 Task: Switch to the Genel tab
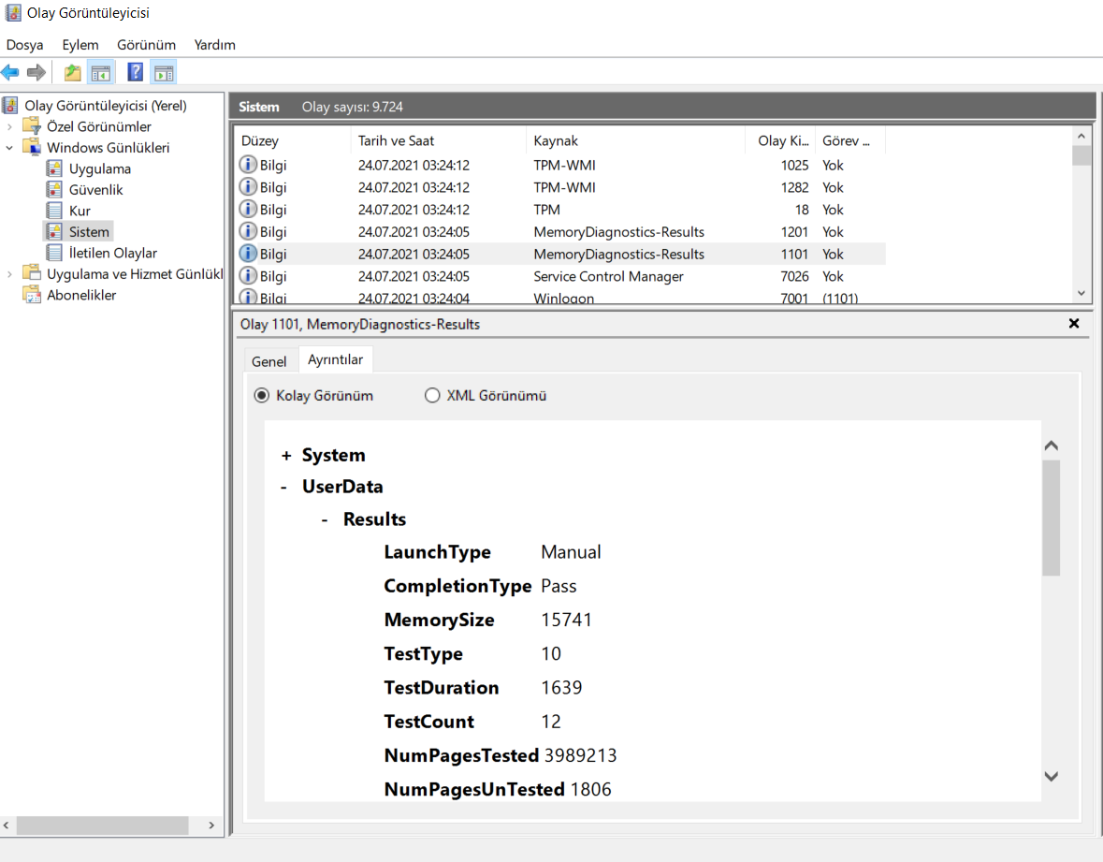click(269, 361)
